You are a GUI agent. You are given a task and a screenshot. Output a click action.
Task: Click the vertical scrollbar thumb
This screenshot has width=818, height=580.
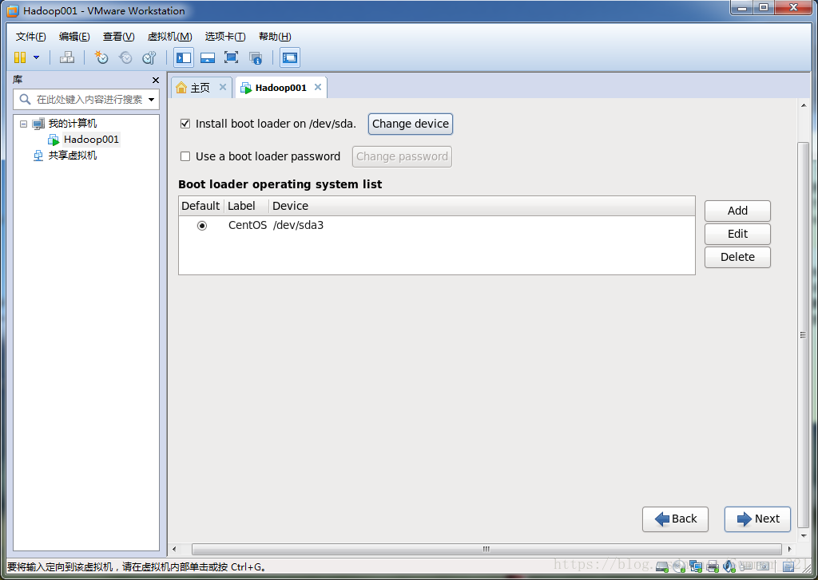coord(804,335)
